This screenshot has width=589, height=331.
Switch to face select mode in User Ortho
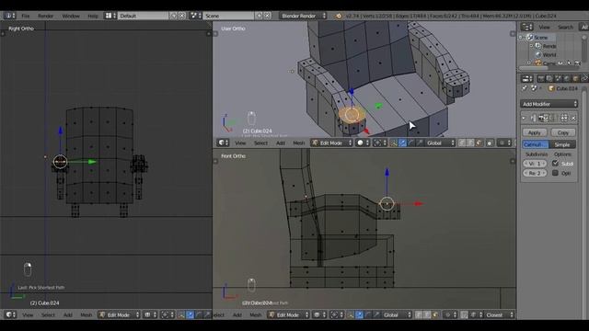point(479,143)
